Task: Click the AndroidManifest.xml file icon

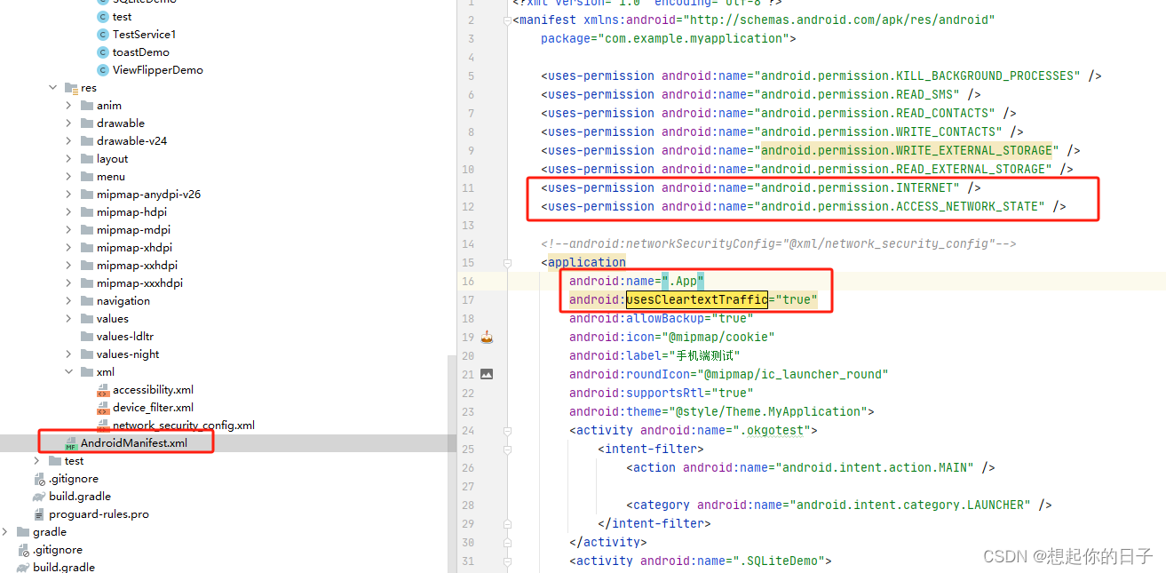Action: click(x=70, y=442)
